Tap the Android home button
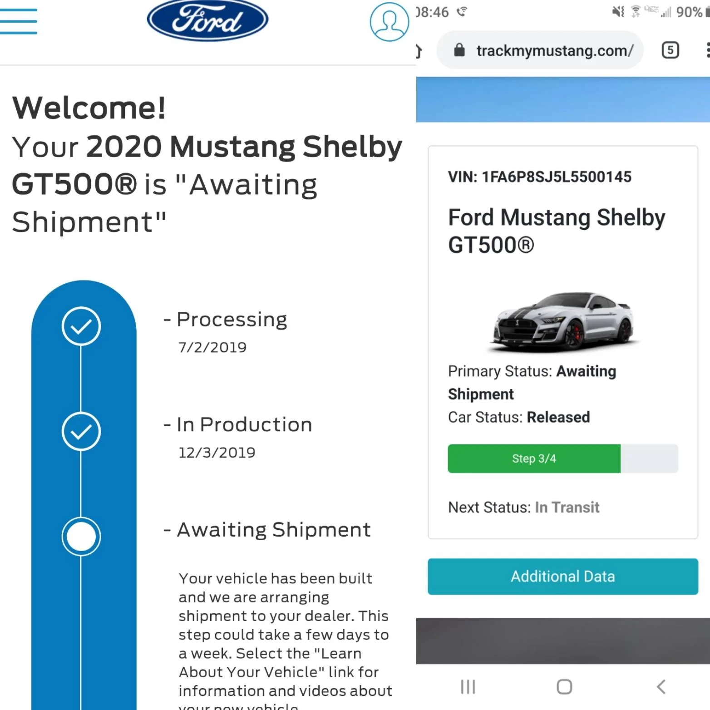 point(564,686)
